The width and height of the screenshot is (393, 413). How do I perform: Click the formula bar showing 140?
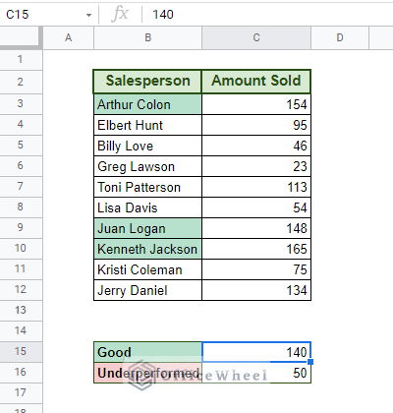coord(267,15)
